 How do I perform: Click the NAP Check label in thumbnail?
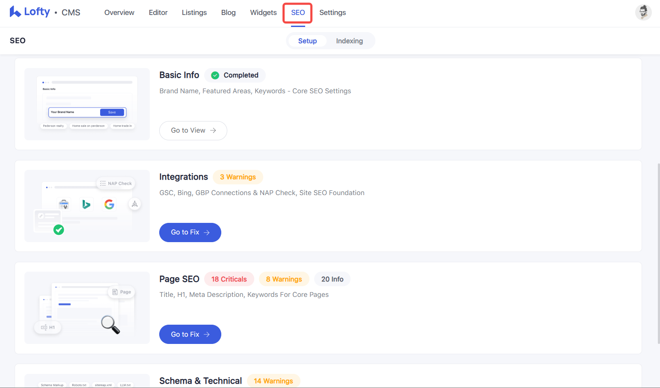tap(116, 184)
